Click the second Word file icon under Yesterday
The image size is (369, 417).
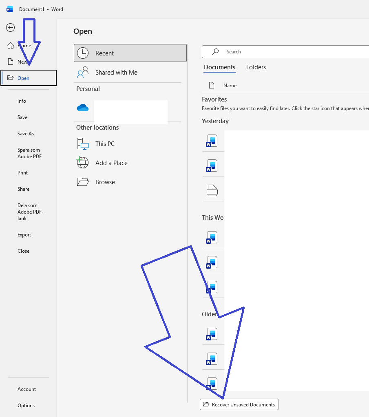click(212, 165)
